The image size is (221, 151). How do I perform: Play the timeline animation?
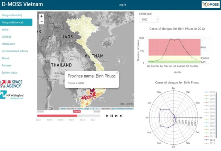pos(107,116)
